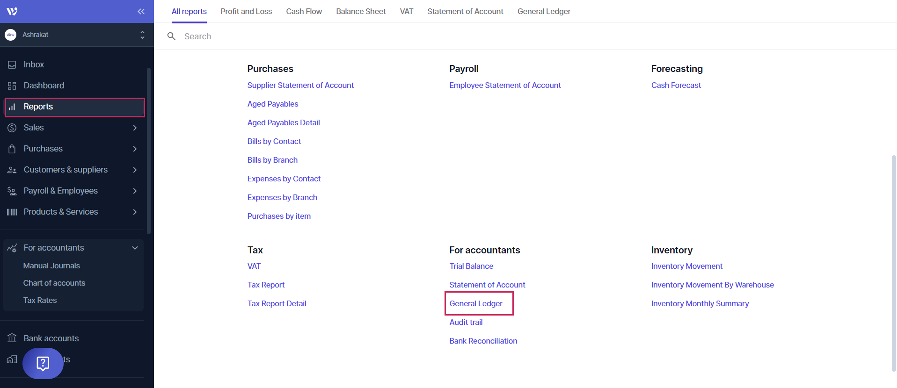Collapse the For accountants section
Image resolution: width=897 pixels, height=388 pixels.
135,248
